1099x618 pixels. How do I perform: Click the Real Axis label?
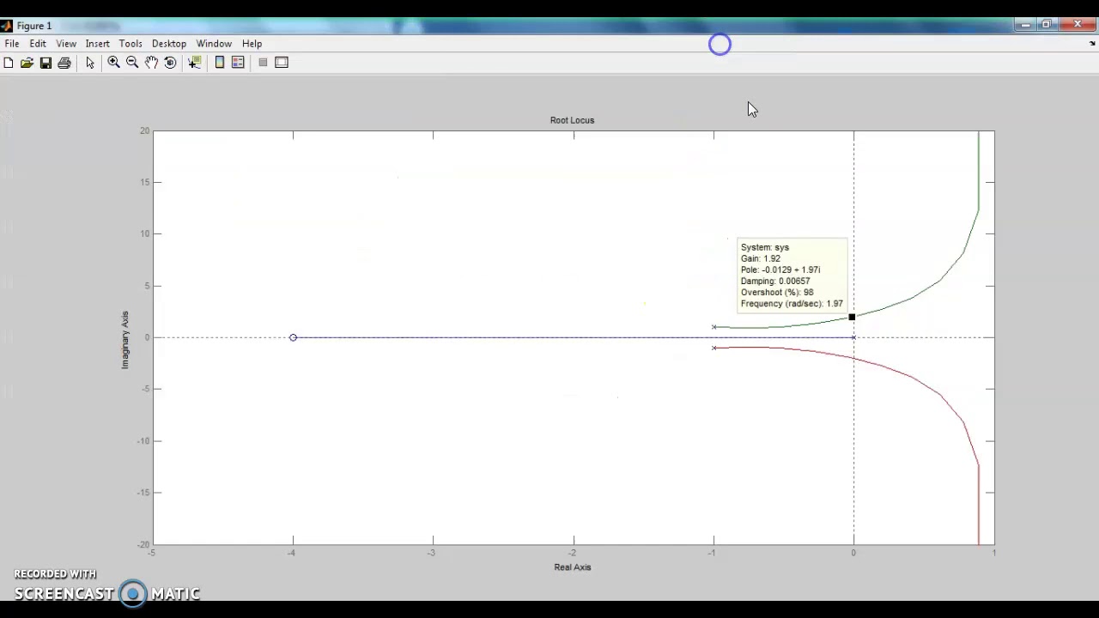573,567
